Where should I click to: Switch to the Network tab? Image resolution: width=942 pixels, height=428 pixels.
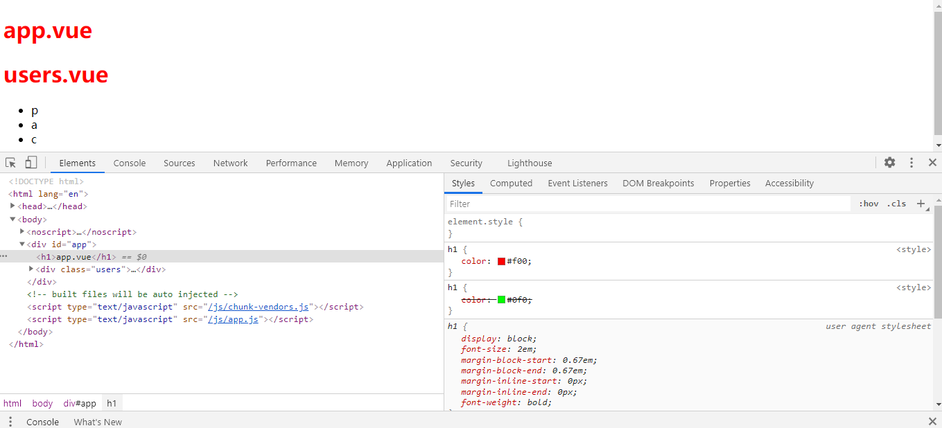tap(230, 163)
